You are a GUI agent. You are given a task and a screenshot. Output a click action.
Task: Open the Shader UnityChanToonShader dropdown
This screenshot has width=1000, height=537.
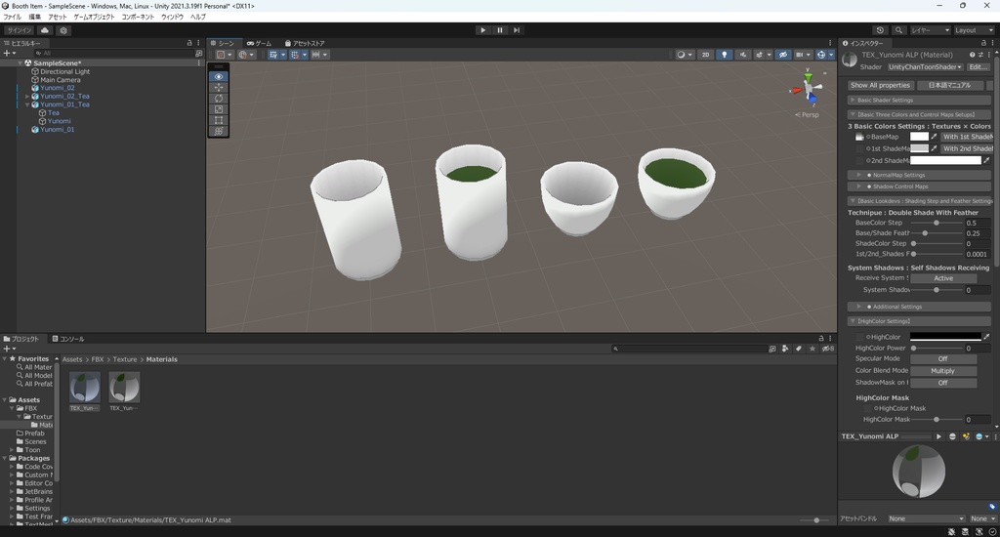[x=925, y=67]
